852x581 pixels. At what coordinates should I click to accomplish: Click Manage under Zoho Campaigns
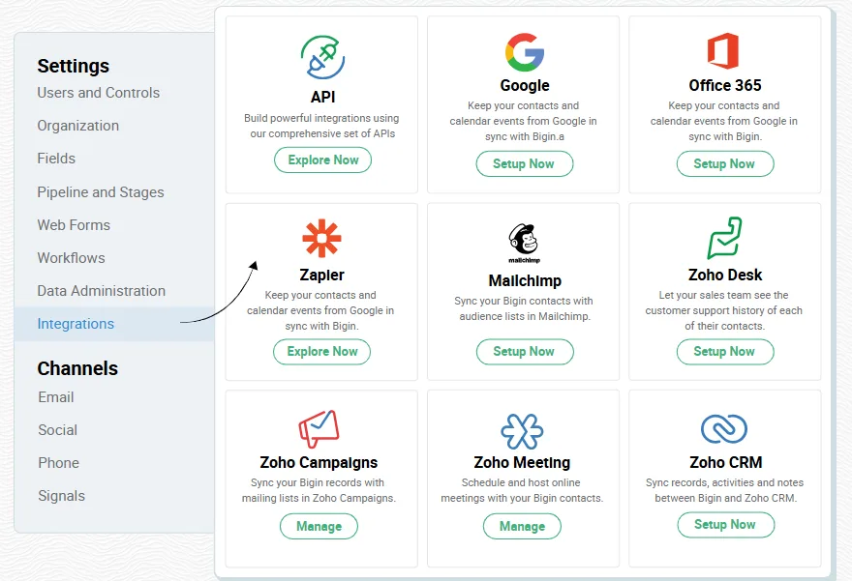coord(319,526)
